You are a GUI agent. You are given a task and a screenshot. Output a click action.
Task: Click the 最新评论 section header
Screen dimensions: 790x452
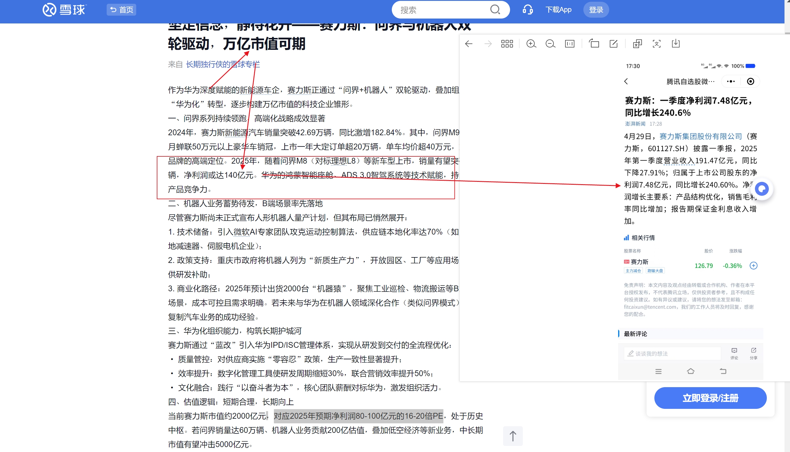point(636,334)
